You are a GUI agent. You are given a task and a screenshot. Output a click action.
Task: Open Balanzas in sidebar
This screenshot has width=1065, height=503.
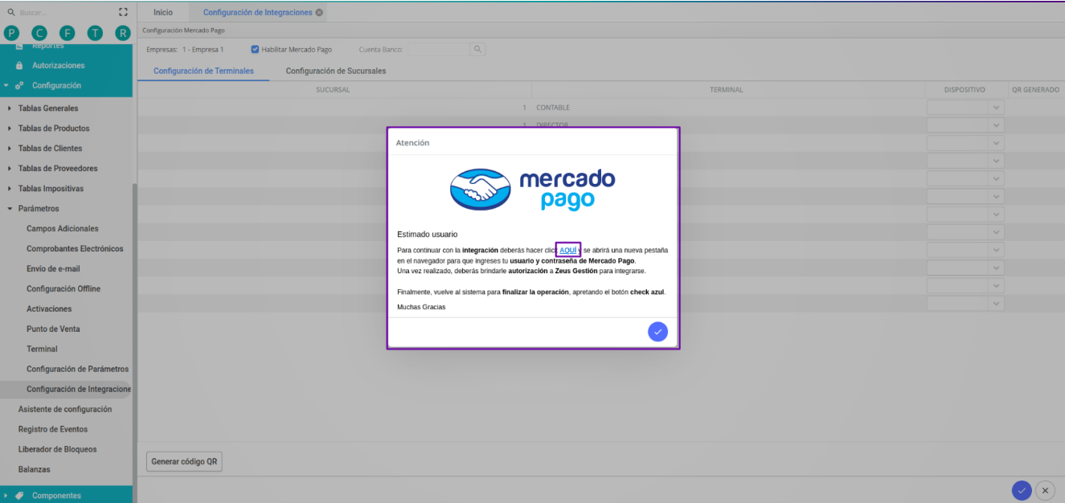(34, 470)
